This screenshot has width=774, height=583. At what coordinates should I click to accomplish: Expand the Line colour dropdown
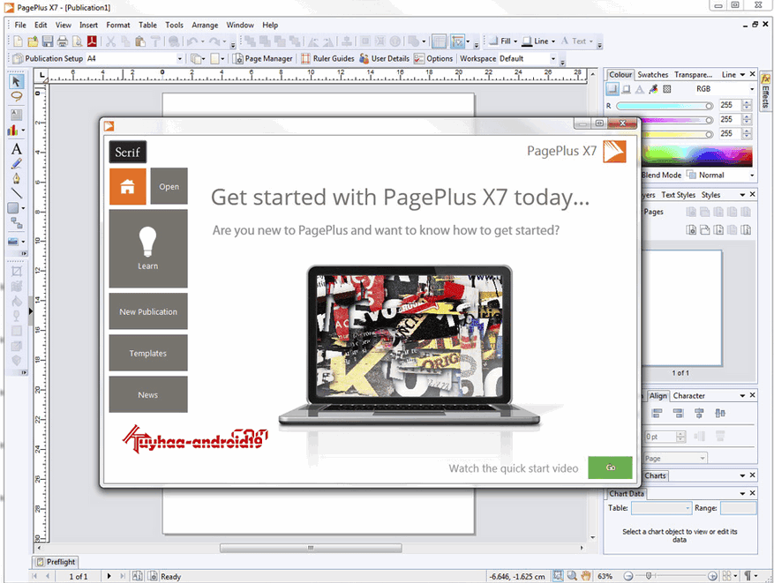tap(552, 41)
